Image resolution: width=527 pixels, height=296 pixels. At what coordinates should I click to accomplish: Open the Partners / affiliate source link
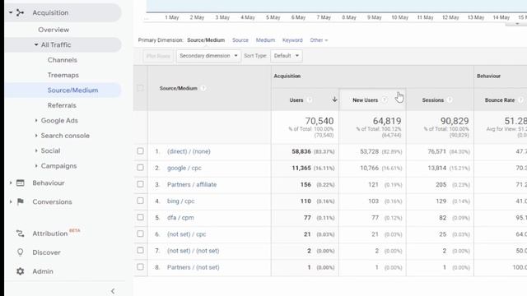[x=192, y=184]
